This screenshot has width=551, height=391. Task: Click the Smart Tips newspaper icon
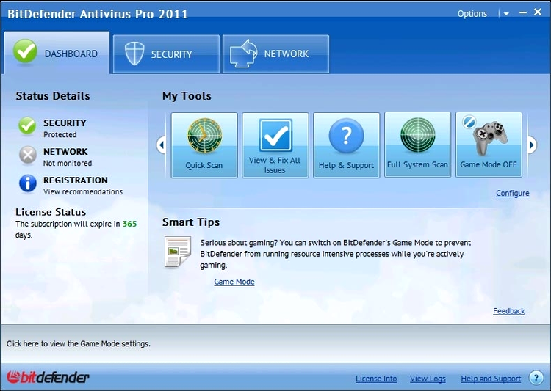pos(178,252)
